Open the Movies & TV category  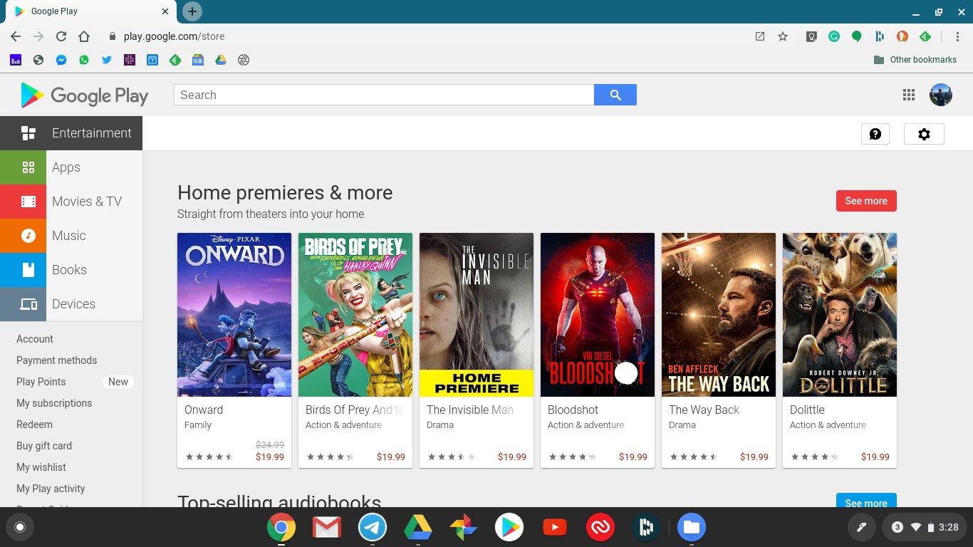coord(71,202)
